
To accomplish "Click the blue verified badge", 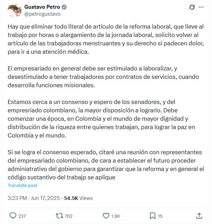I will pos(64,7).
